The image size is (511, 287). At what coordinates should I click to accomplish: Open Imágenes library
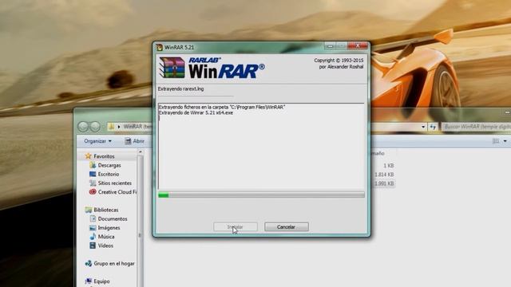(x=109, y=228)
